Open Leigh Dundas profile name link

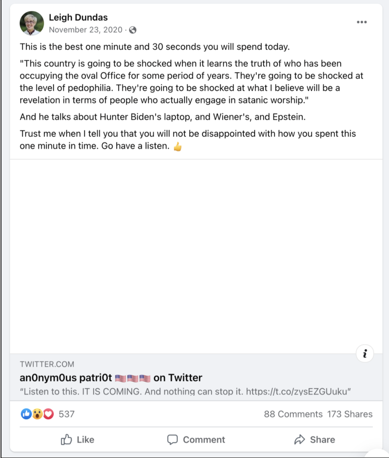tap(78, 18)
